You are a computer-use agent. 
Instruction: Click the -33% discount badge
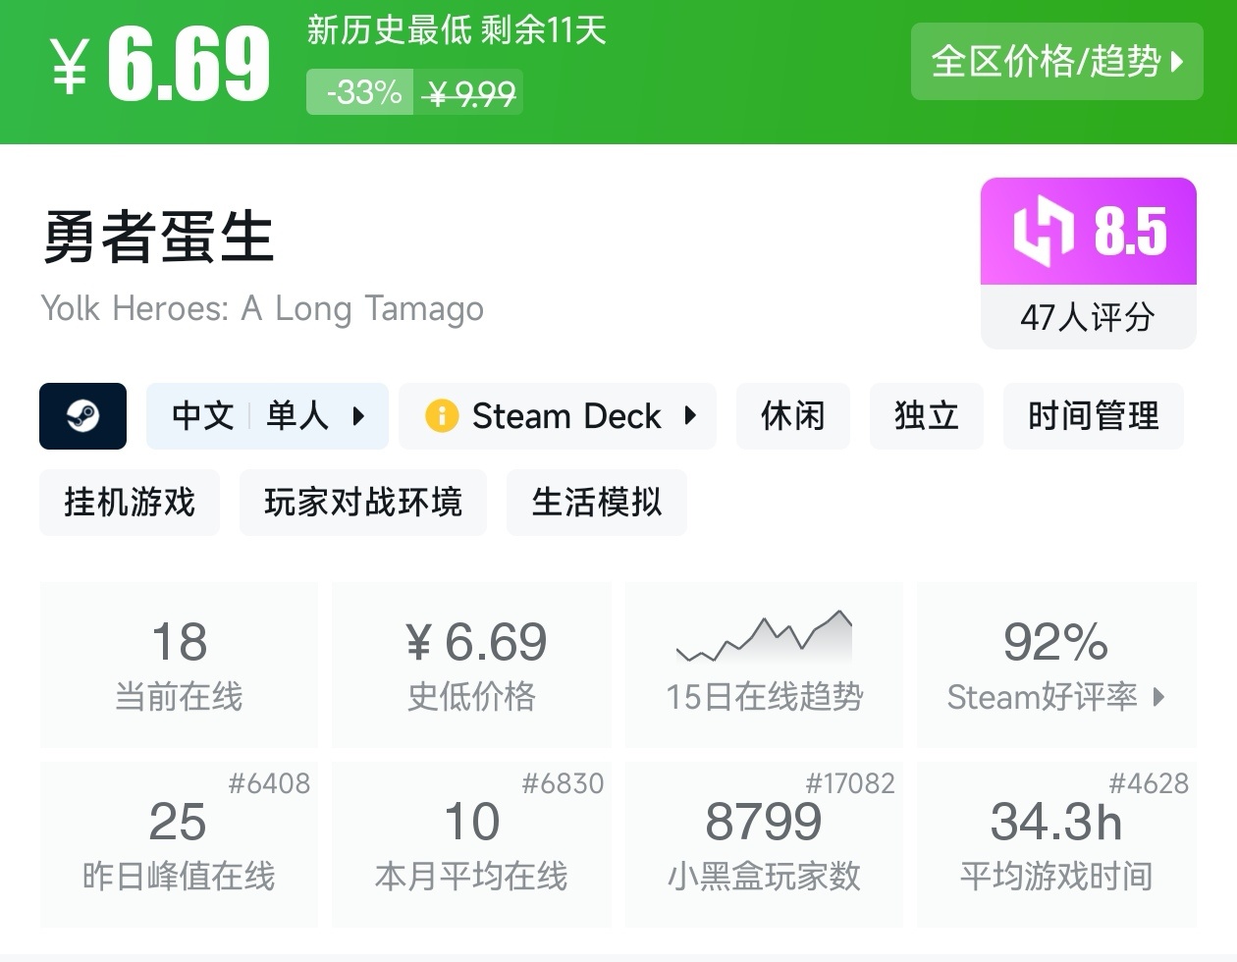point(361,92)
